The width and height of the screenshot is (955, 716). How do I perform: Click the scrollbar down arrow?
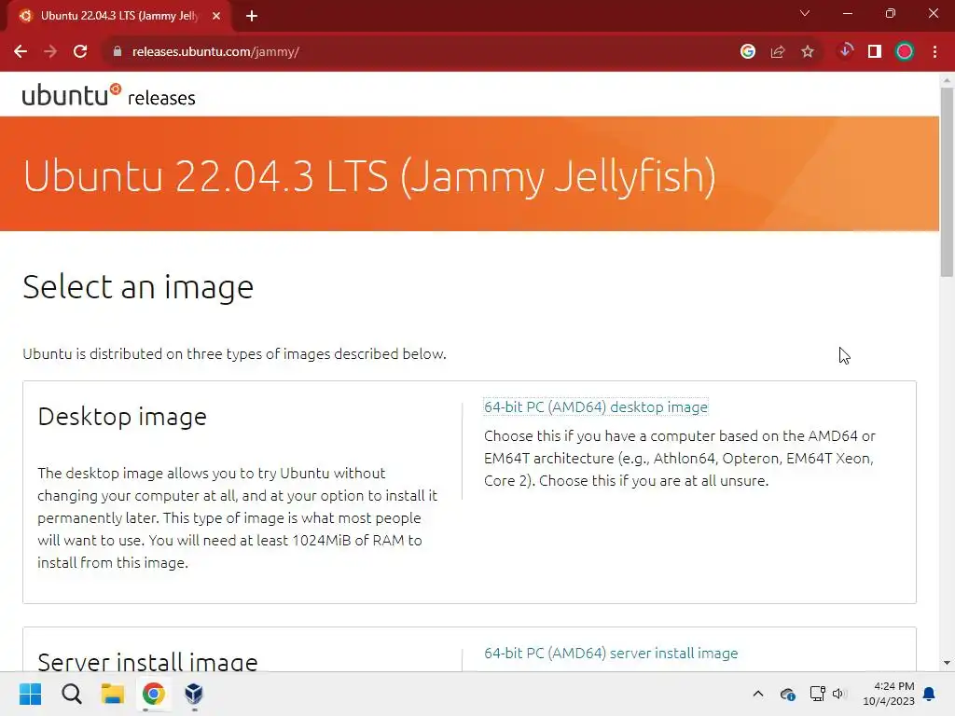click(x=947, y=663)
